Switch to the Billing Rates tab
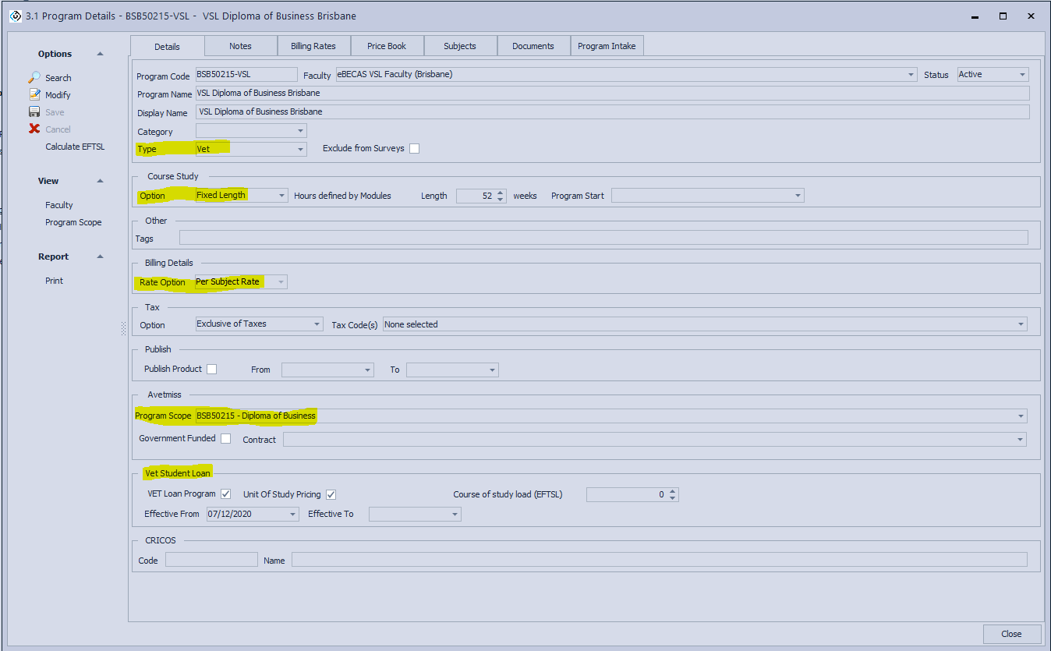The height and width of the screenshot is (651, 1051). (x=313, y=46)
